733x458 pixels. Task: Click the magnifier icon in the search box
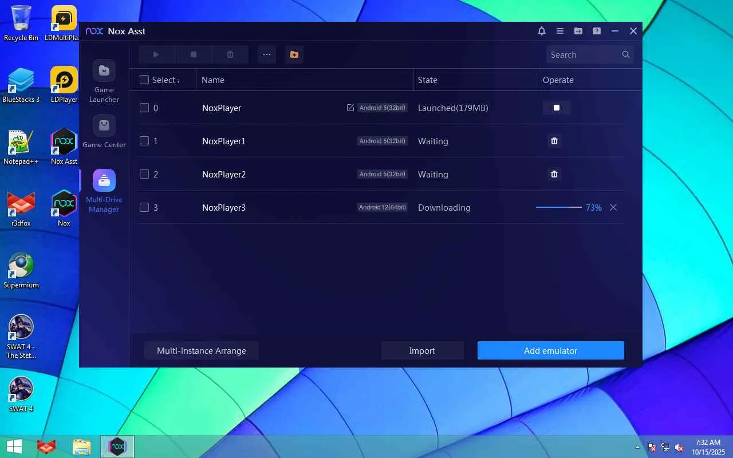click(x=626, y=54)
